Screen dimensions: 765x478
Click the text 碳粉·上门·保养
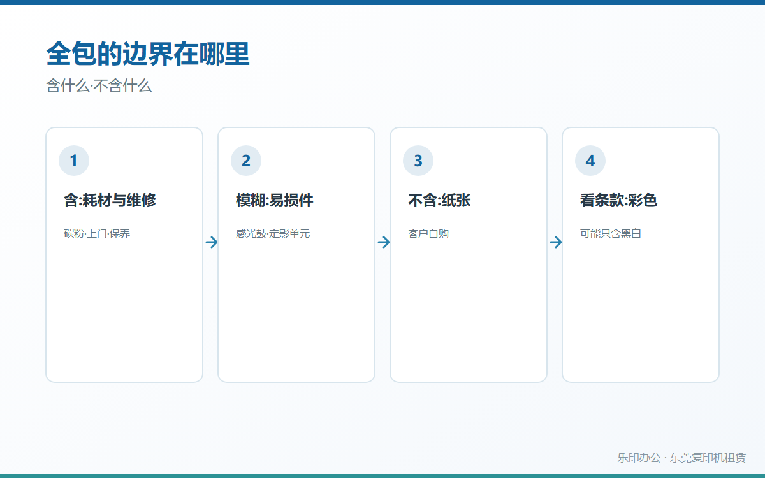point(97,234)
